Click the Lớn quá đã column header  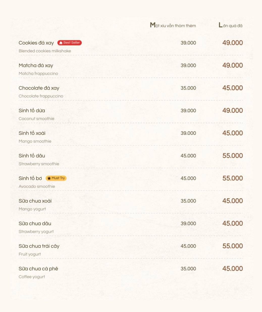[x=230, y=25]
